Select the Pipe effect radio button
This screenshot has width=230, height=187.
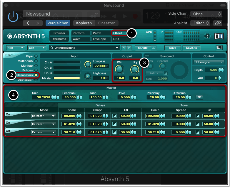pos(36,56)
